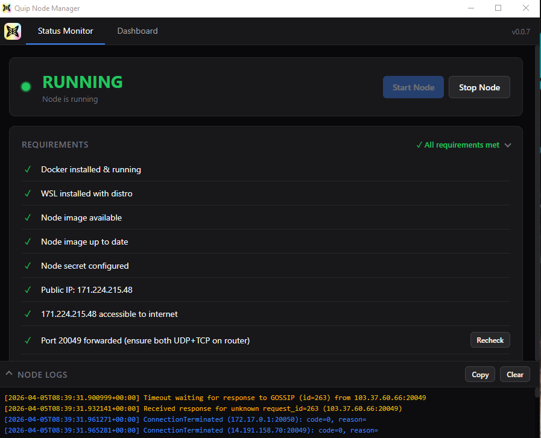Click the Quip Node Manager window title
The width and height of the screenshot is (541, 438).
pos(47,8)
